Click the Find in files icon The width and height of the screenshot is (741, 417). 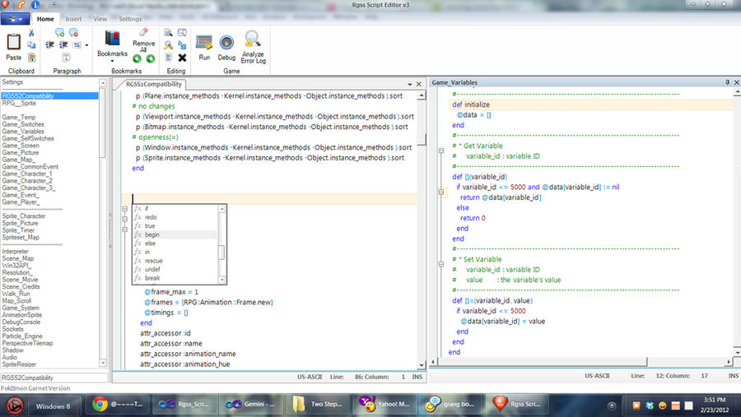point(182,33)
